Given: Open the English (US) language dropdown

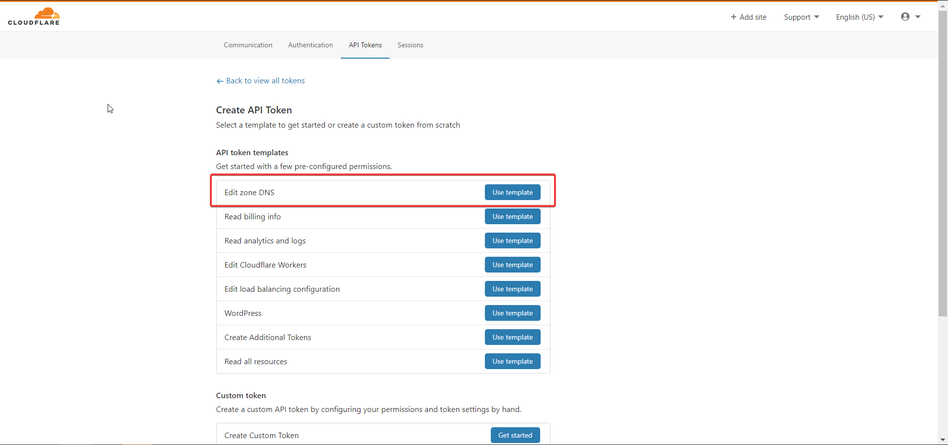Looking at the screenshot, I should 860,17.
